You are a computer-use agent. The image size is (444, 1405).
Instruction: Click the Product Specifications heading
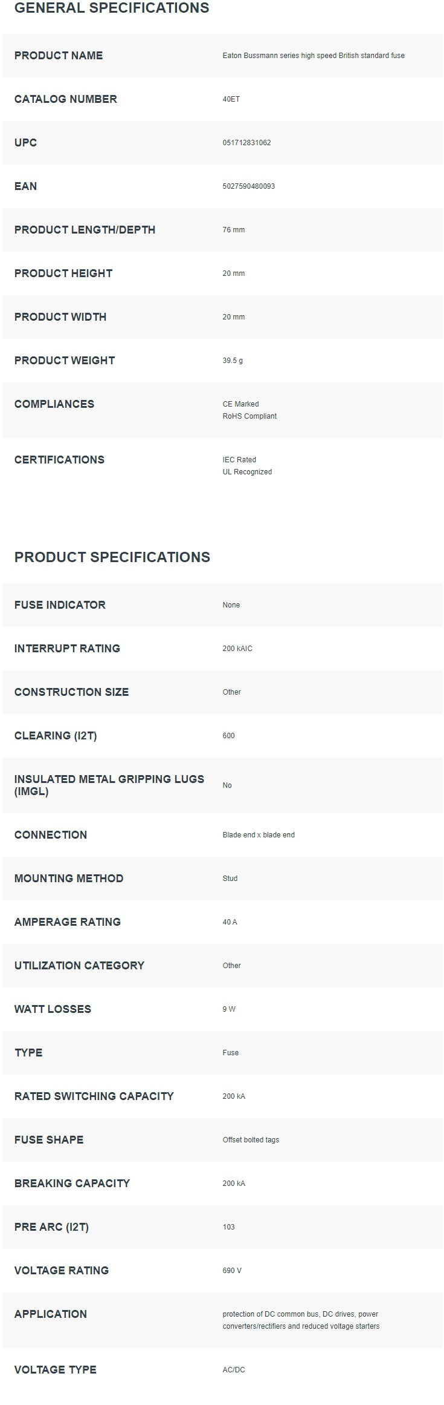point(112,557)
